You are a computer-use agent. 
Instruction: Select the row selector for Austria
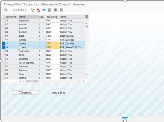(x=4, y=24)
